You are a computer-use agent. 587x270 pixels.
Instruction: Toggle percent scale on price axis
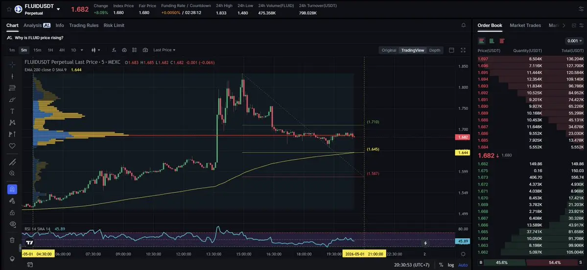click(x=441, y=265)
